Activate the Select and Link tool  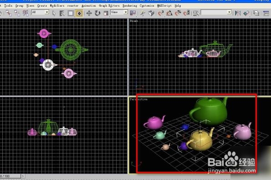tap(9, 13)
